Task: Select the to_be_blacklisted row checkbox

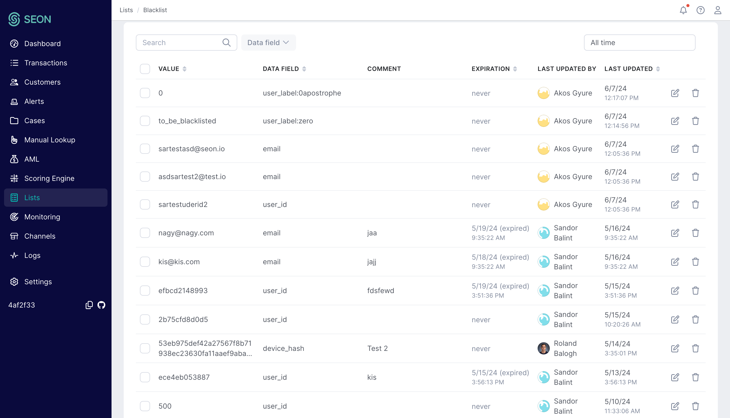Action: pos(145,121)
